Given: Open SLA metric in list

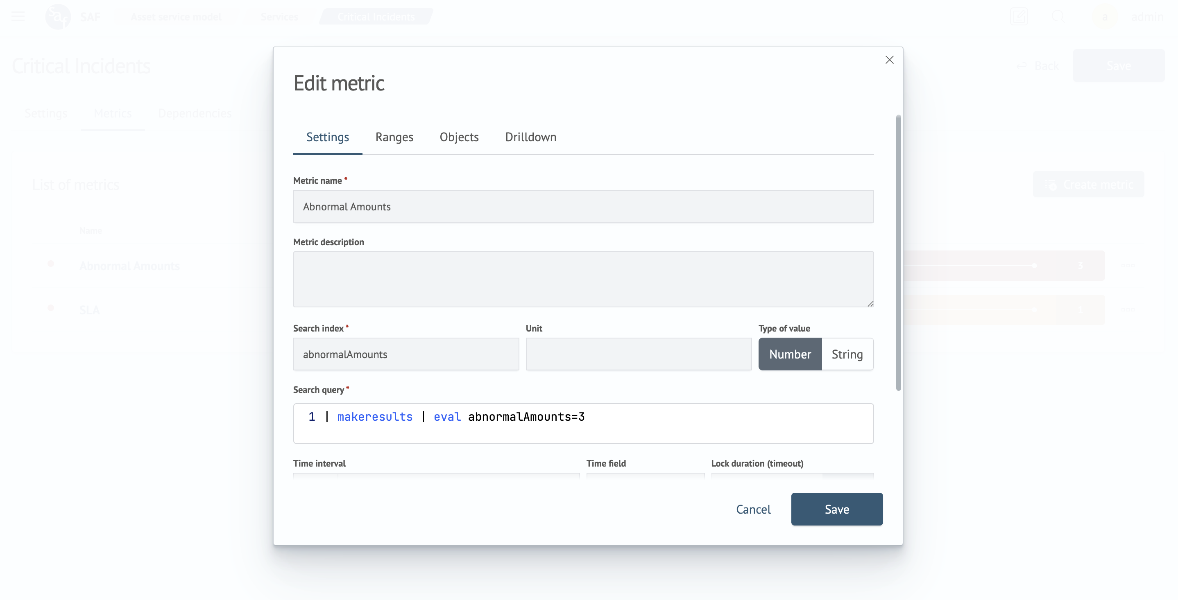Looking at the screenshot, I should coord(89,310).
